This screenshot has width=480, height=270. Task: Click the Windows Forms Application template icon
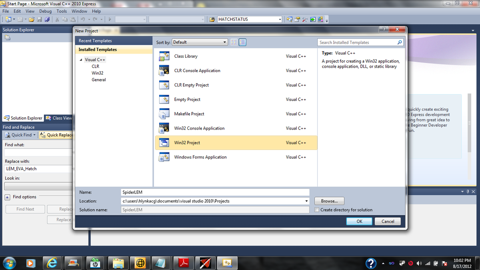tap(164, 157)
